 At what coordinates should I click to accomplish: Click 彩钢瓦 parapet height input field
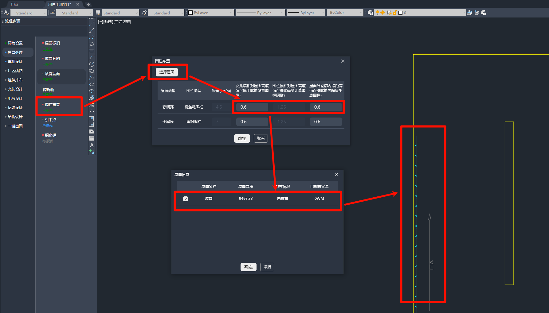tap(252, 107)
